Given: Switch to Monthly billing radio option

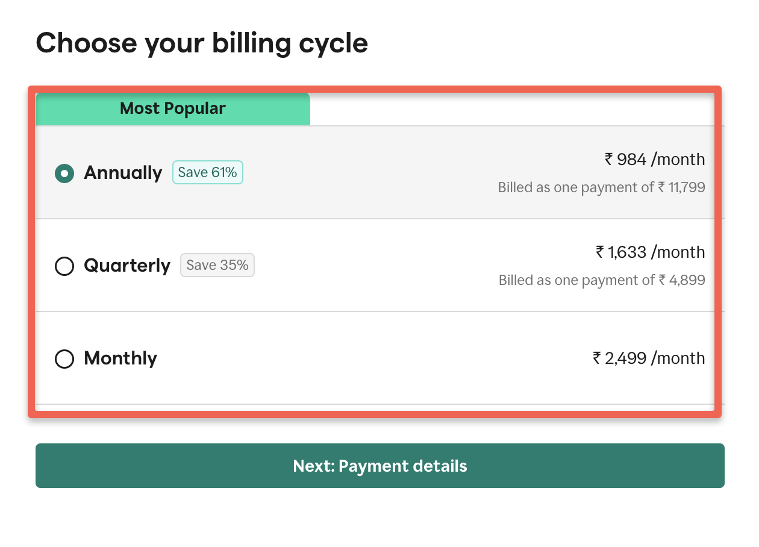Looking at the screenshot, I should tap(64, 359).
